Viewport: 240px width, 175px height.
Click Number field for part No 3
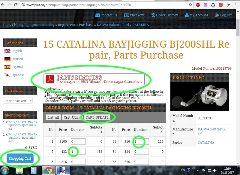point(78,162)
